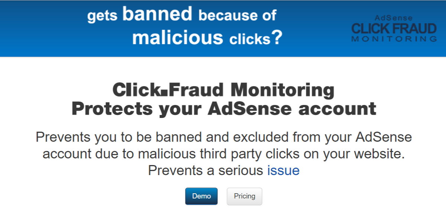Click the word "clicks" in the banner
This screenshot has width=446, height=217.
(x=250, y=39)
